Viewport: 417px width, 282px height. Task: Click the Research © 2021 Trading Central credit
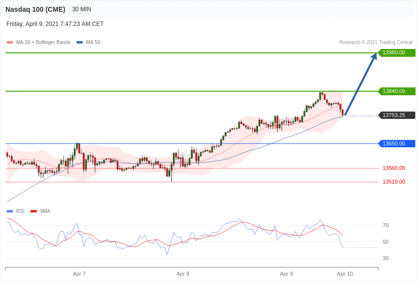pyautogui.click(x=376, y=42)
